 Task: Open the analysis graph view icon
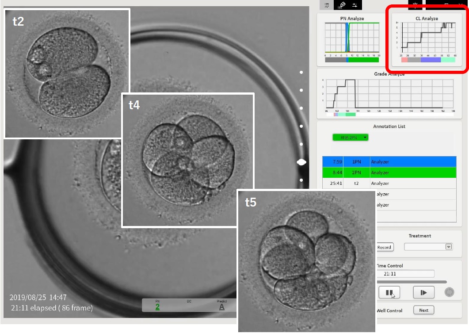[x=327, y=5]
